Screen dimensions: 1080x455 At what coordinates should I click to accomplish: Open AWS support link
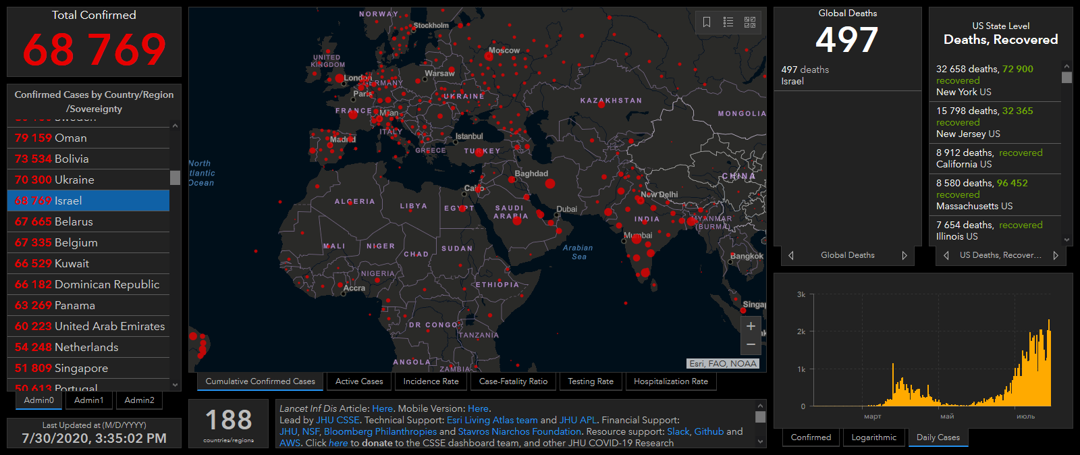click(290, 443)
